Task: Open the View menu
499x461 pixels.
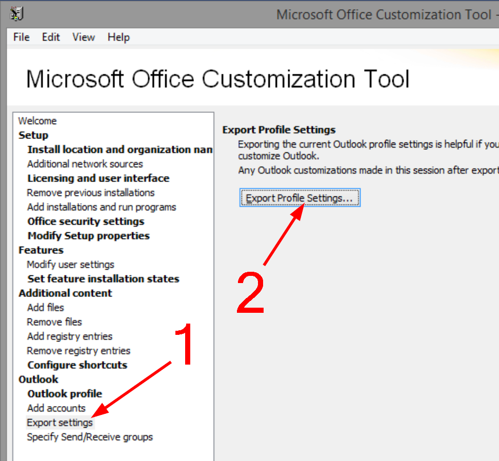Action: 84,37
